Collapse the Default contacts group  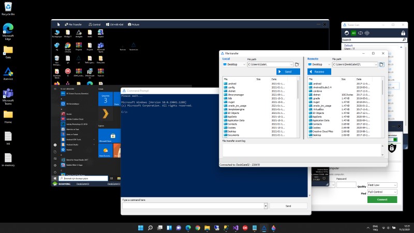pos(401,47)
